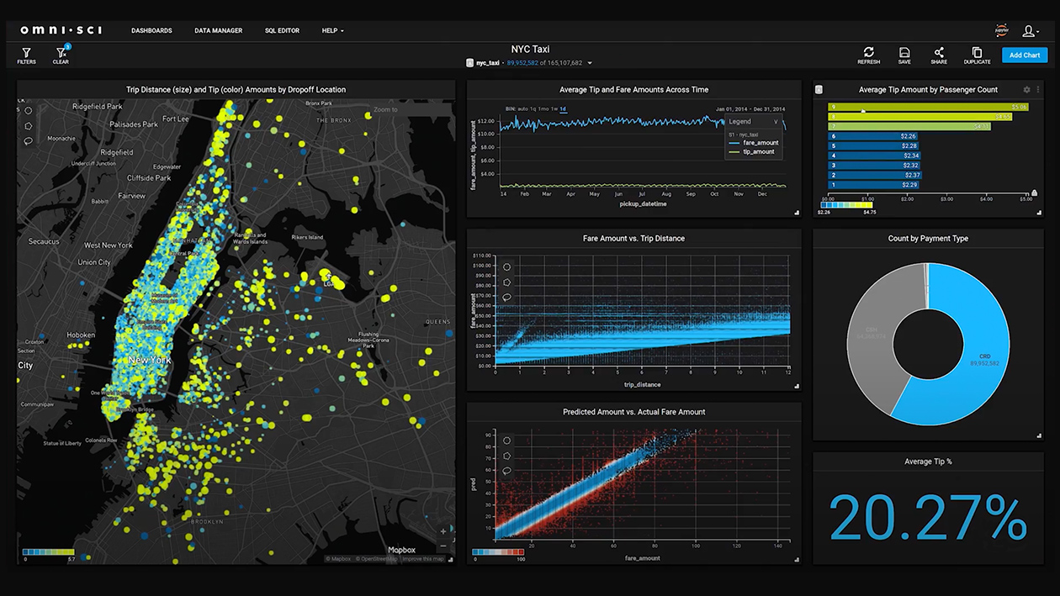This screenshot has width=1060, height=596.
Task: Pick the polygon selection tool on the Predicted Amount chart
Action: tap(506, 456)
